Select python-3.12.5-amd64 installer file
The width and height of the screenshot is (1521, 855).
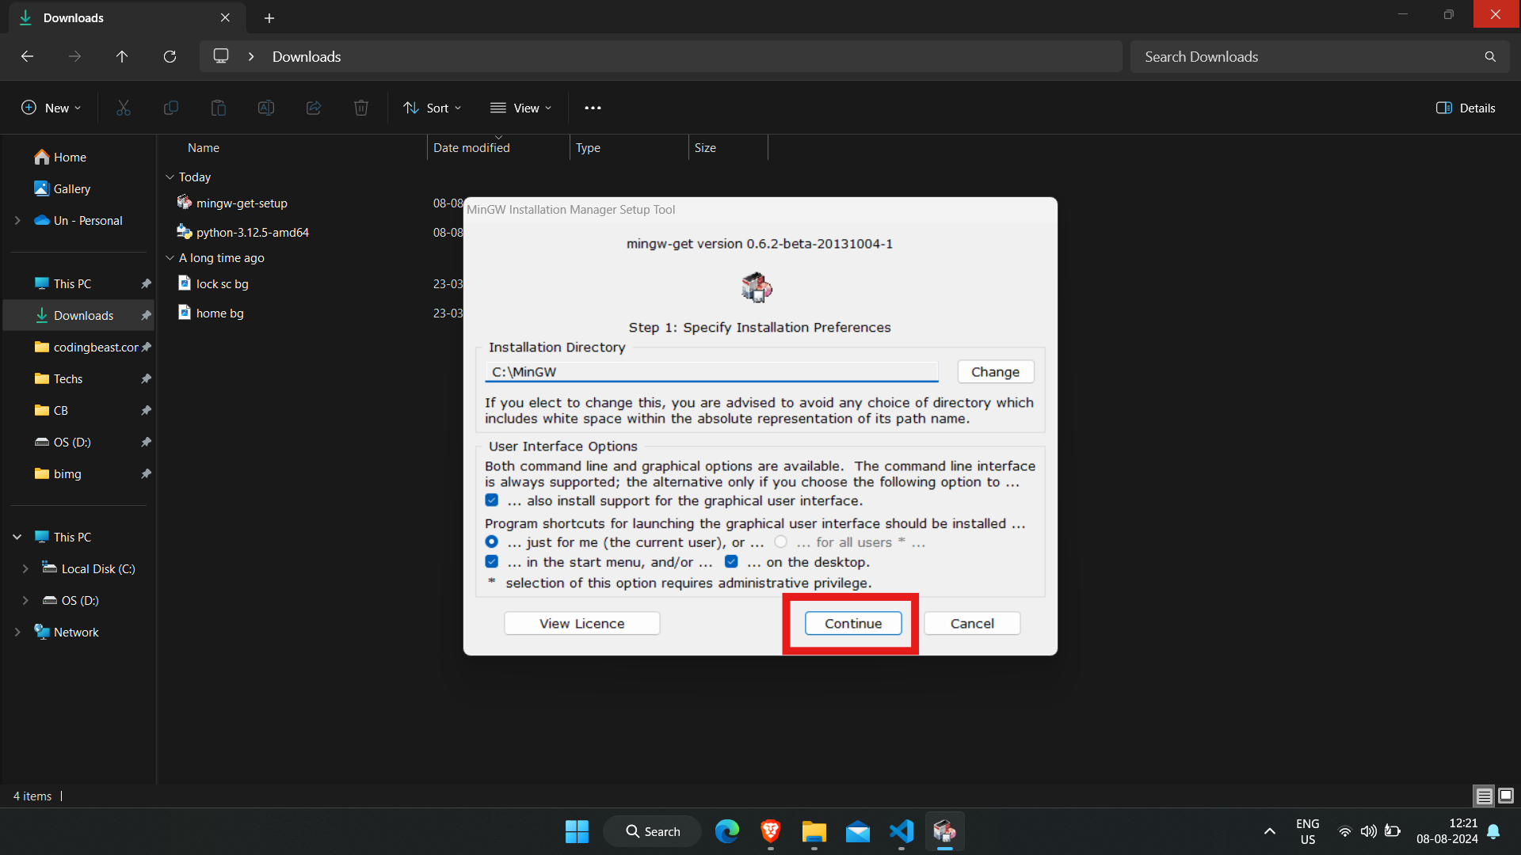click(252, 232)
